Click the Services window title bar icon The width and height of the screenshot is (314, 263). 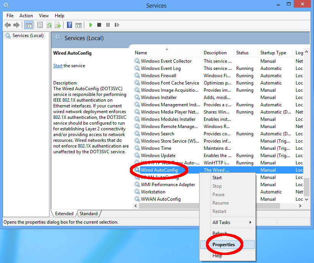click(x=7, y=5)
